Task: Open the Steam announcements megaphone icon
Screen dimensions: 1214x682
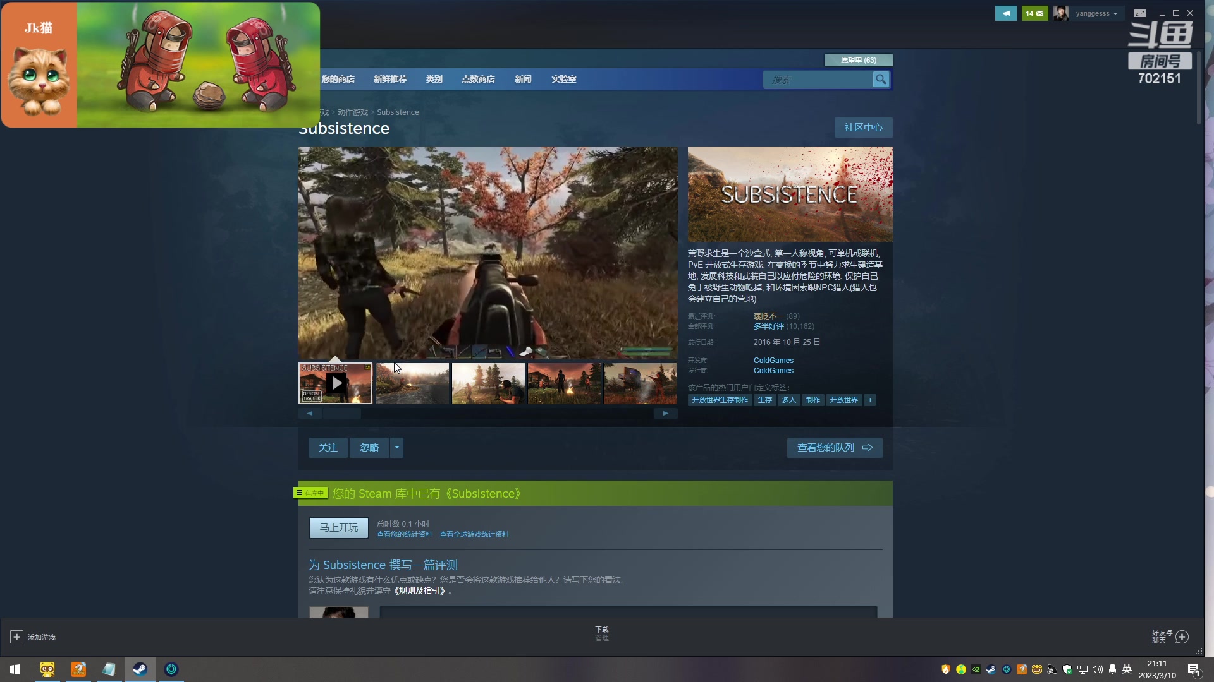Action: pyautogui.click(x=1005, y=13)
